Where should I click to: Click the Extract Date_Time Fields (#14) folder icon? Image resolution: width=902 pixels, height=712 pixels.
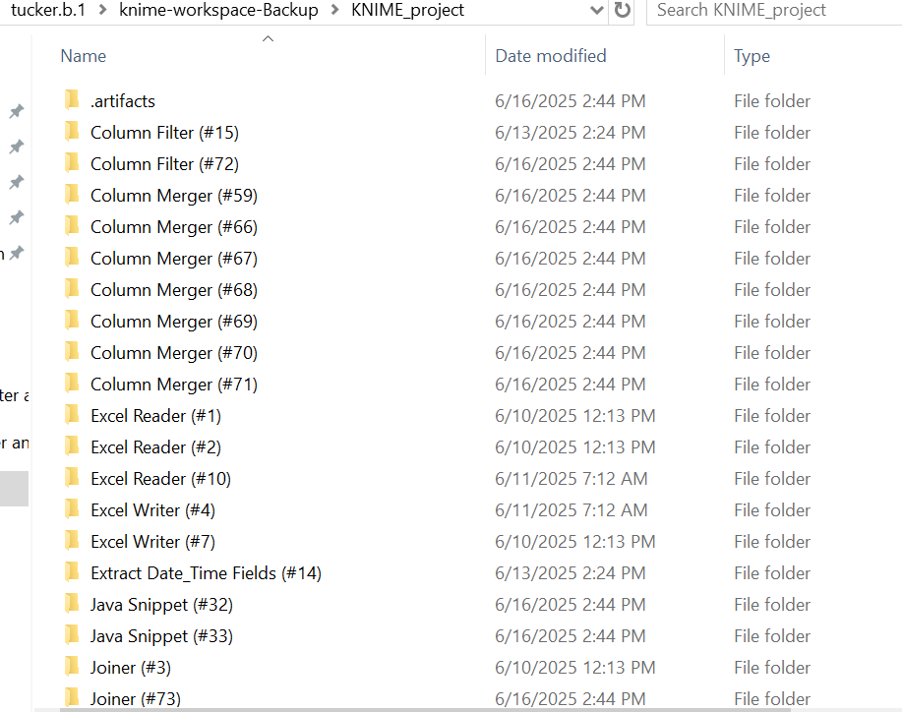(x=72, y=572)
